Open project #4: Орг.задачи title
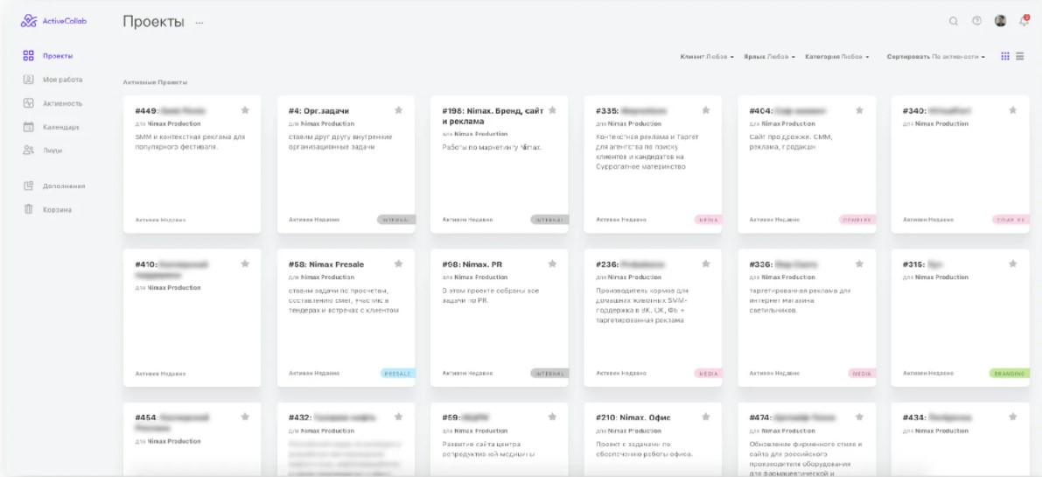1042x477 pixels. click(x=319, y=111)
